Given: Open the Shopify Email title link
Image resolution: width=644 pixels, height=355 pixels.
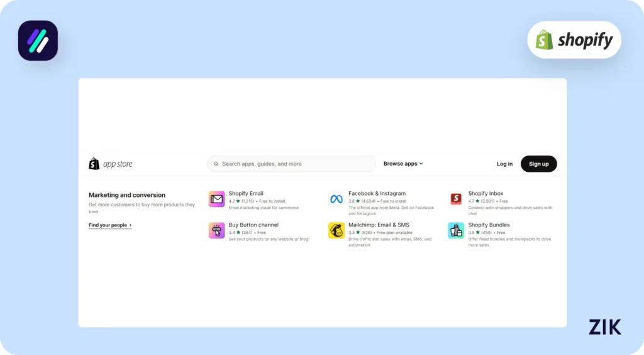Looking at the screenshot, I should point(246,194).
